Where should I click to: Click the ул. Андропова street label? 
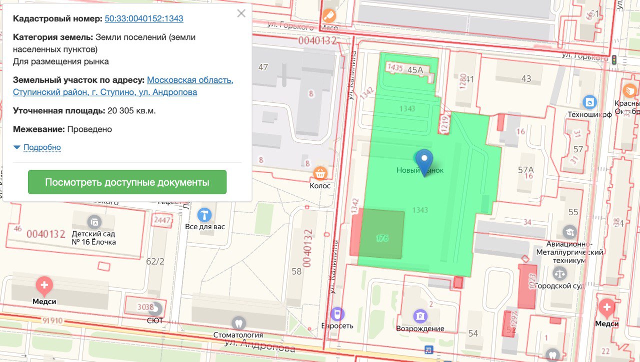pyautogui.click(x=259, y=346)
